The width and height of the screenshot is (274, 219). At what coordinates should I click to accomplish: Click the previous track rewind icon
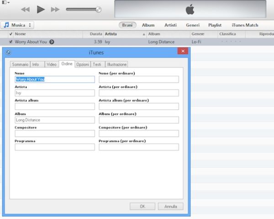pyautogui.click(x=26, y=9)
